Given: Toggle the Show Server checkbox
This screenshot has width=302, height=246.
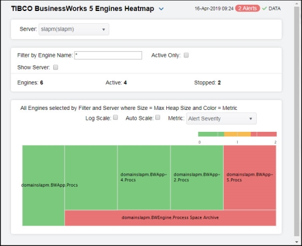Looking at the screenshot, I should (x=56, y=67).
